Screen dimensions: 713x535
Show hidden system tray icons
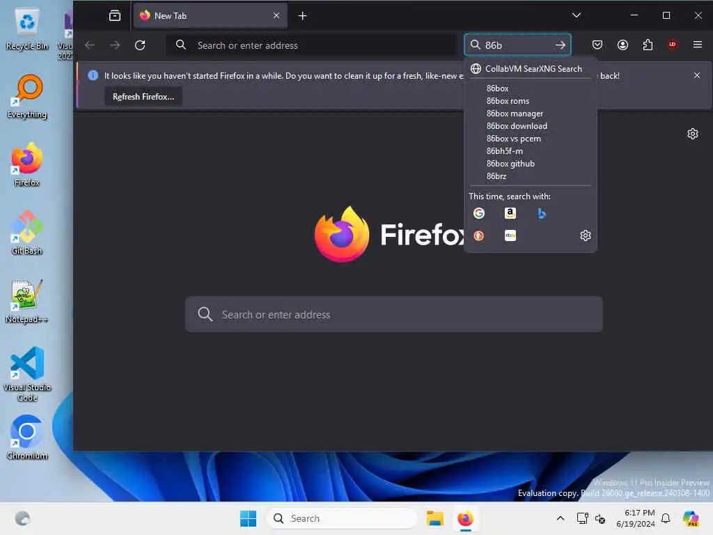pos(561,518)
